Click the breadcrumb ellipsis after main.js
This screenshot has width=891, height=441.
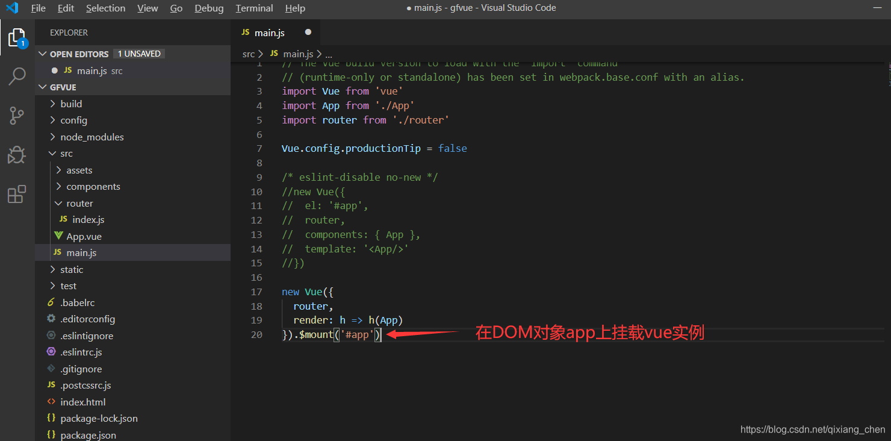329,54
